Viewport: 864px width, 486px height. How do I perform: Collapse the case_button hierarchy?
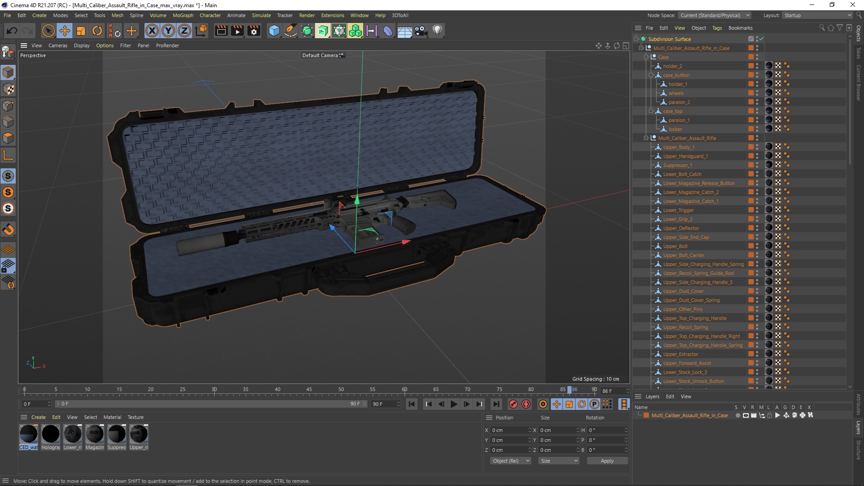tap(651, 75)
